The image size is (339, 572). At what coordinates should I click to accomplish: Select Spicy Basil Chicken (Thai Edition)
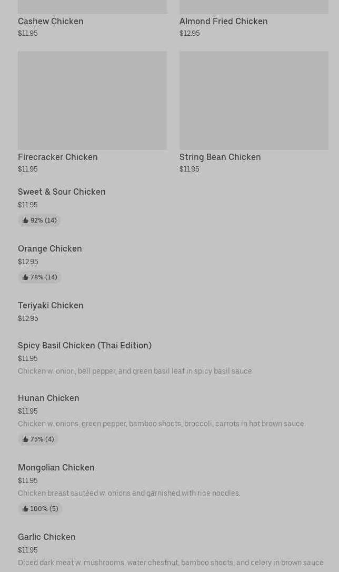click(x=85, y=345)
